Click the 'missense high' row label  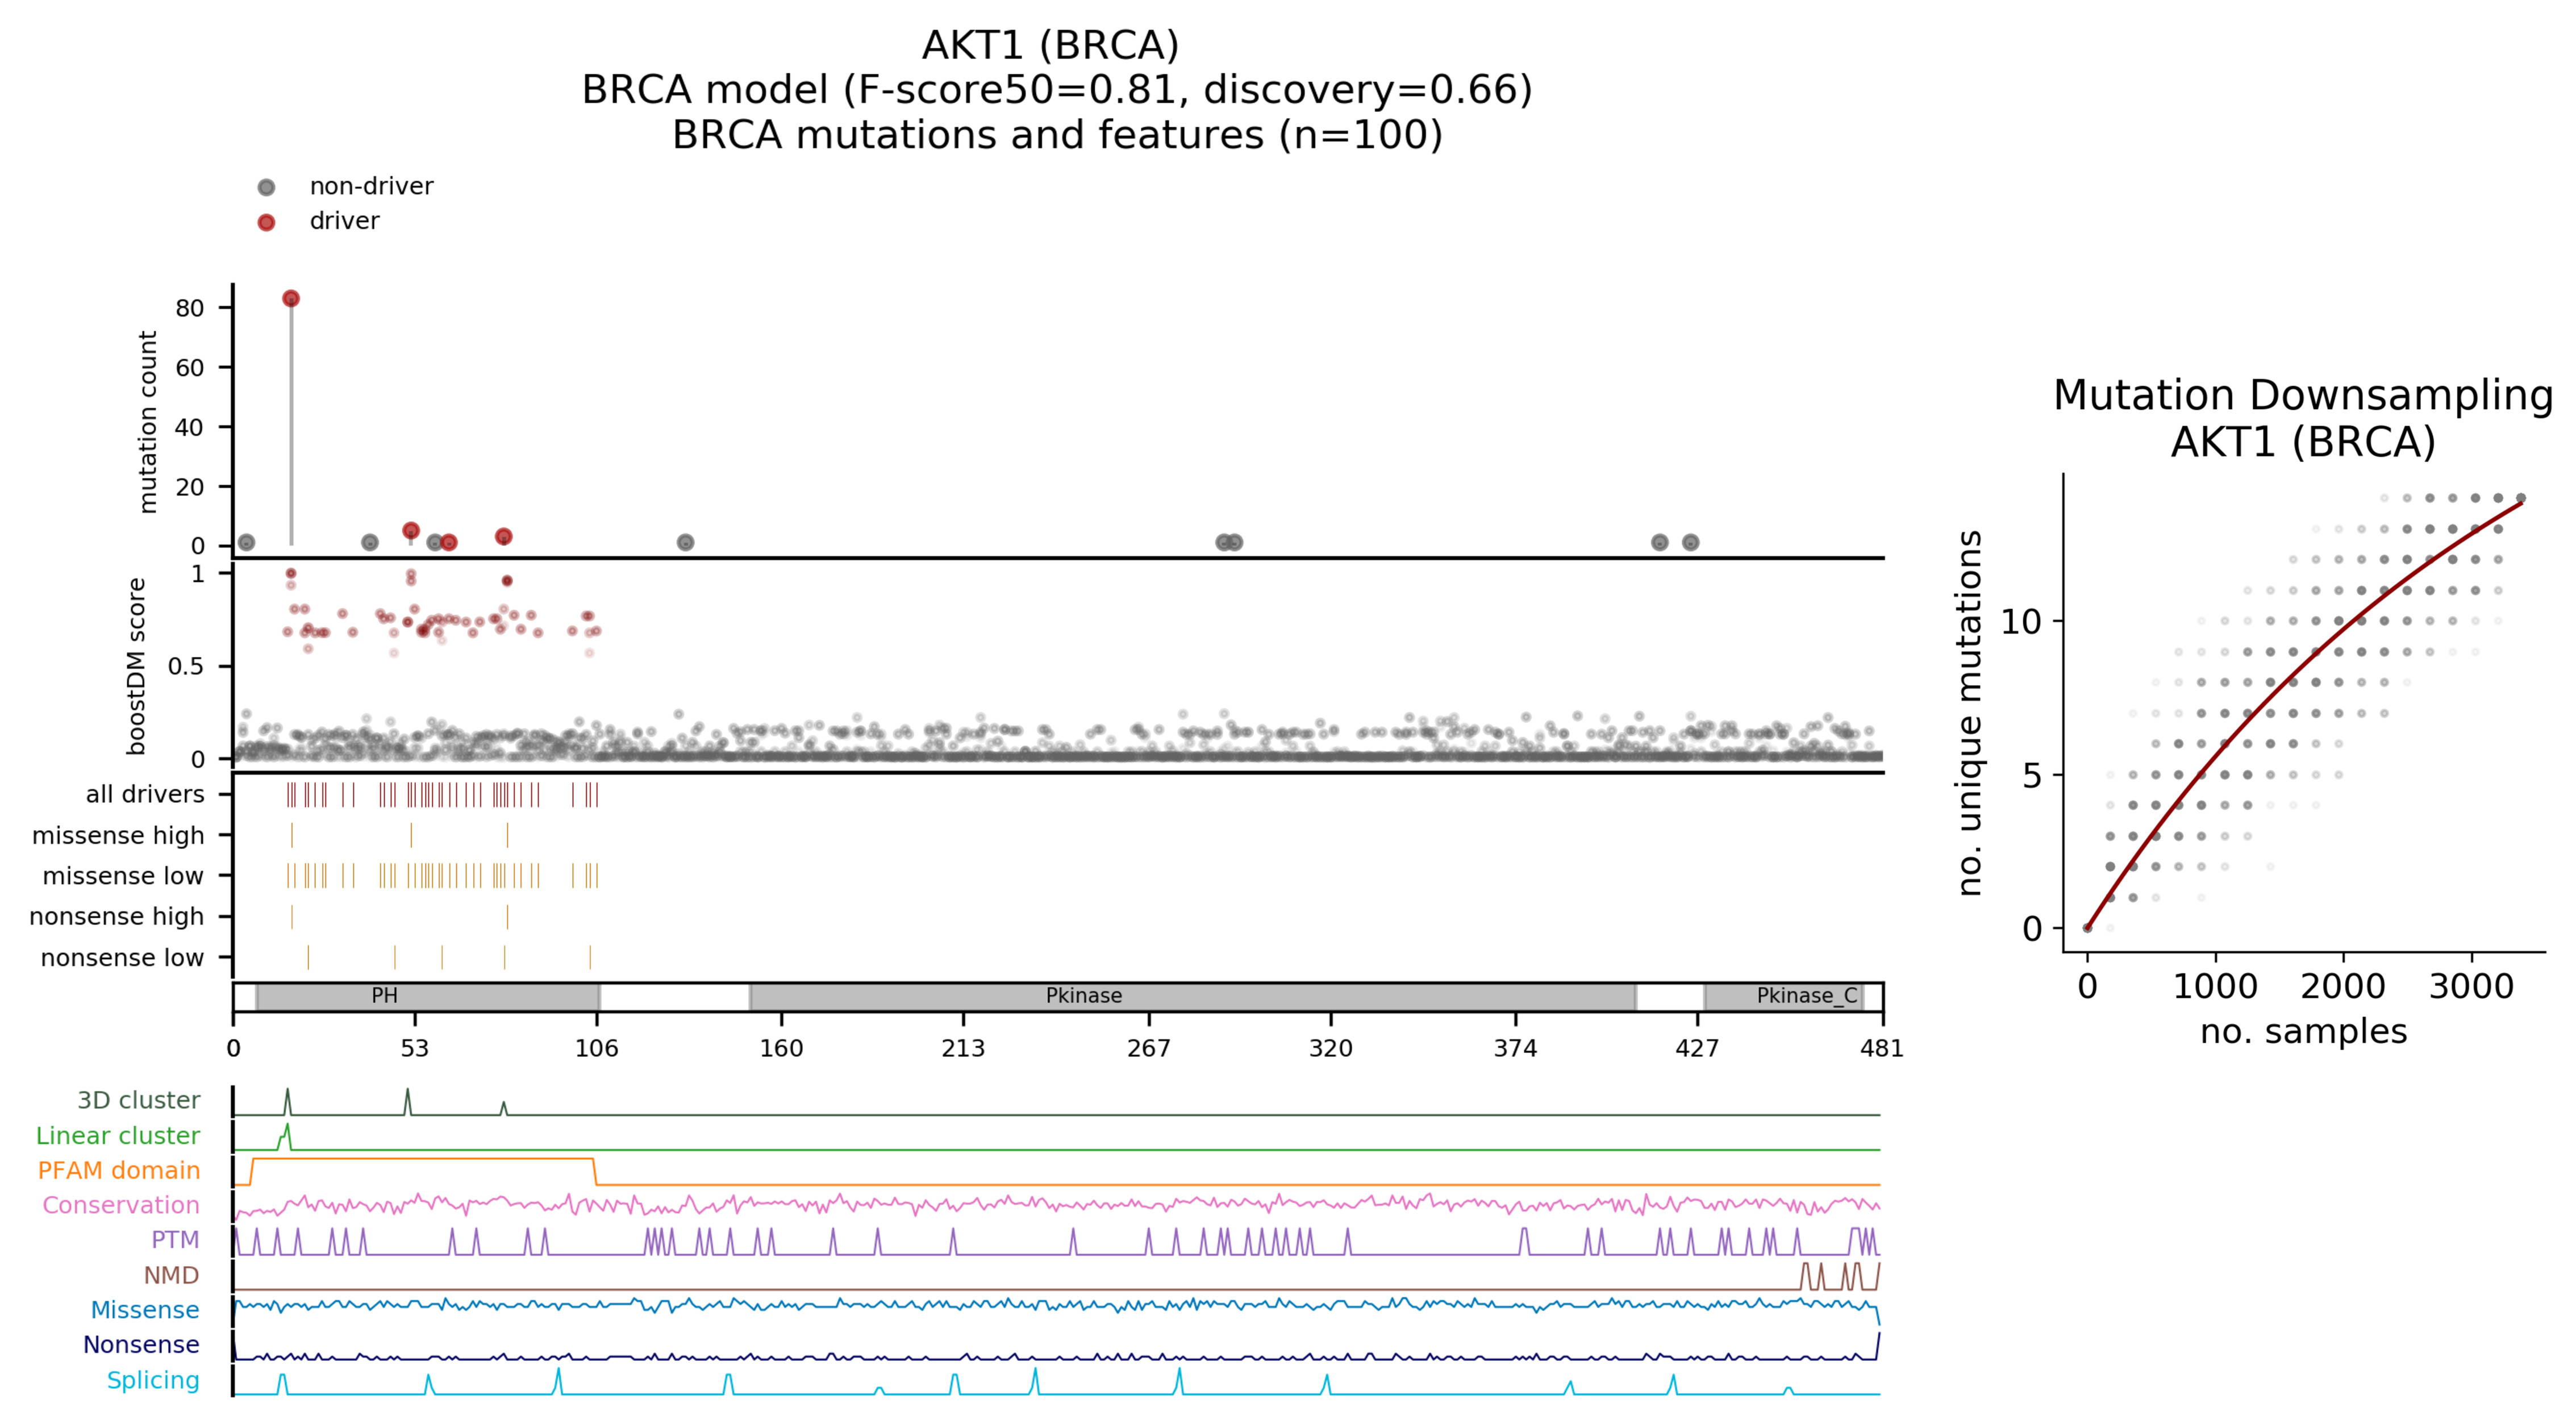coord(117,835)
